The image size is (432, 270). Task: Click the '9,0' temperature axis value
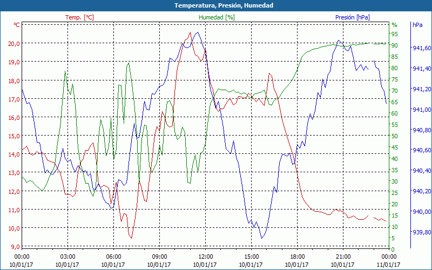(16, 247)
